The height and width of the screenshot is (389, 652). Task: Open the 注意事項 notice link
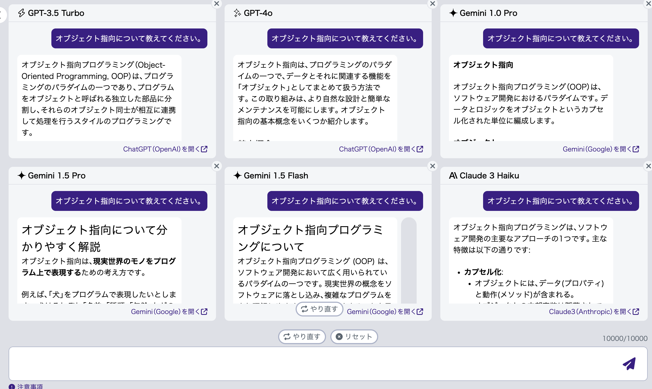click(30, 387)
